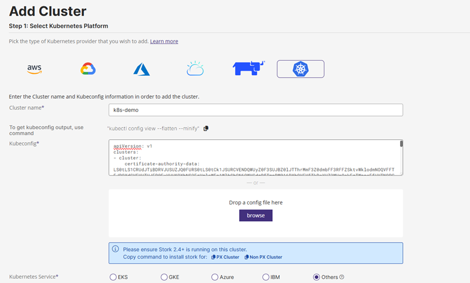
Task: Open help tooltip next to Others
Action: 342,277
